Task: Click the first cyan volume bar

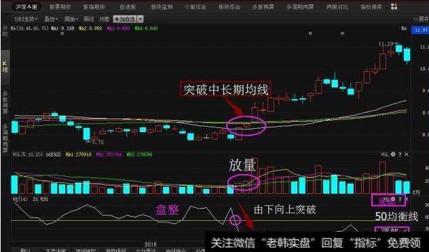Action: coord(14,184)
